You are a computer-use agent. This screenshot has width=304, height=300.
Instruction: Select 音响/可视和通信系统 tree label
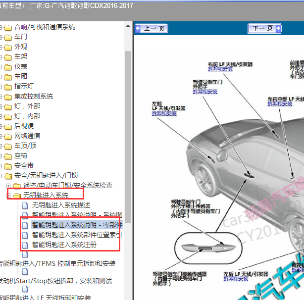click(45, 27)
